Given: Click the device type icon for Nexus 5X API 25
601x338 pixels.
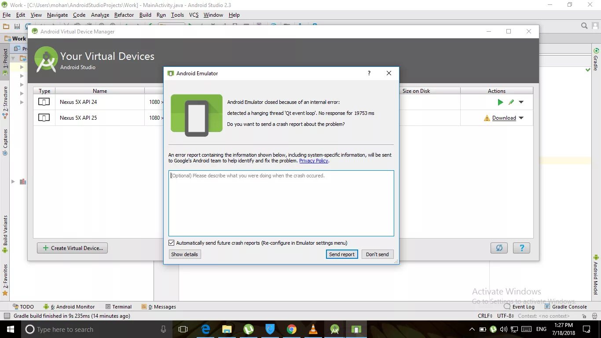Looking at the screenshot, I should tap(44, 118).
